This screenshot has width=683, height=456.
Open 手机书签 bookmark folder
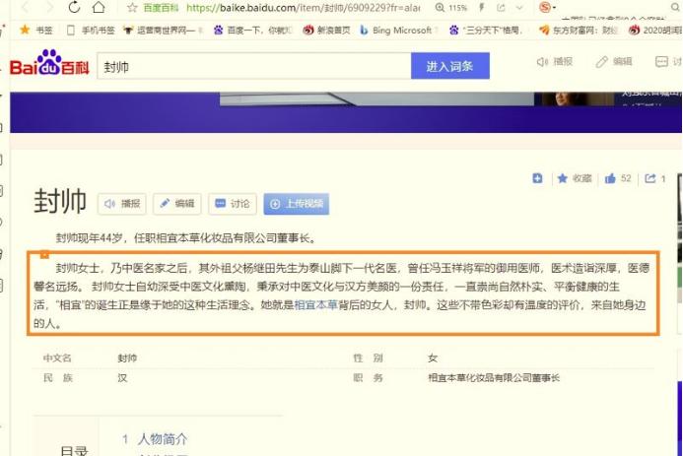point(91,30)
